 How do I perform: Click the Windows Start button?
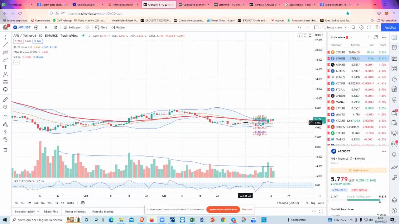(x=5, y=220)
